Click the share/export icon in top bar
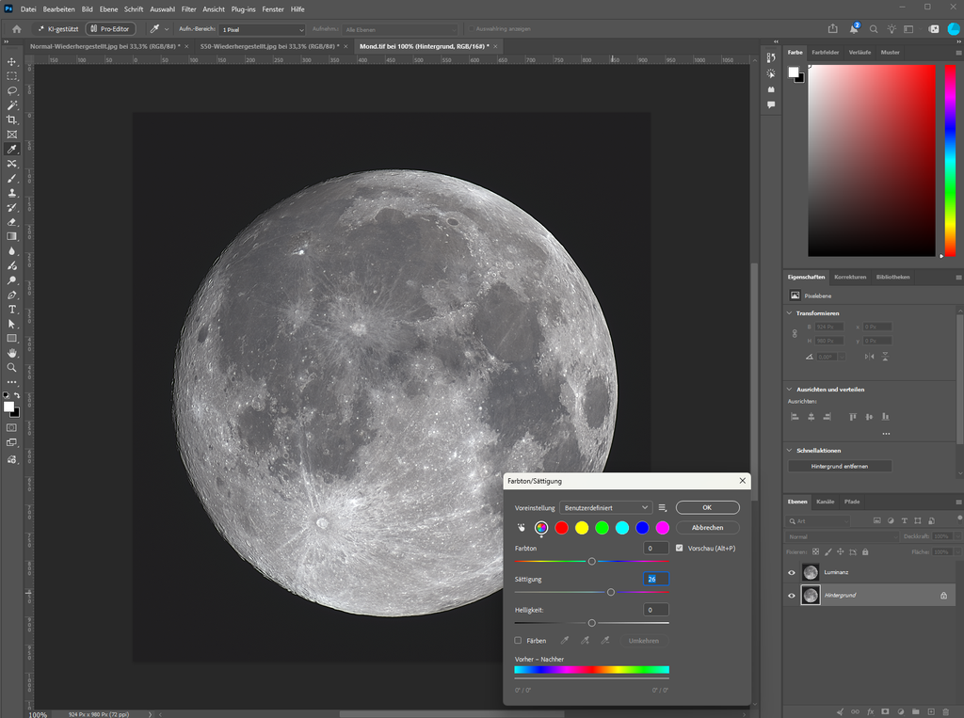This screenshot has height=718, width=964. point(832,29)
